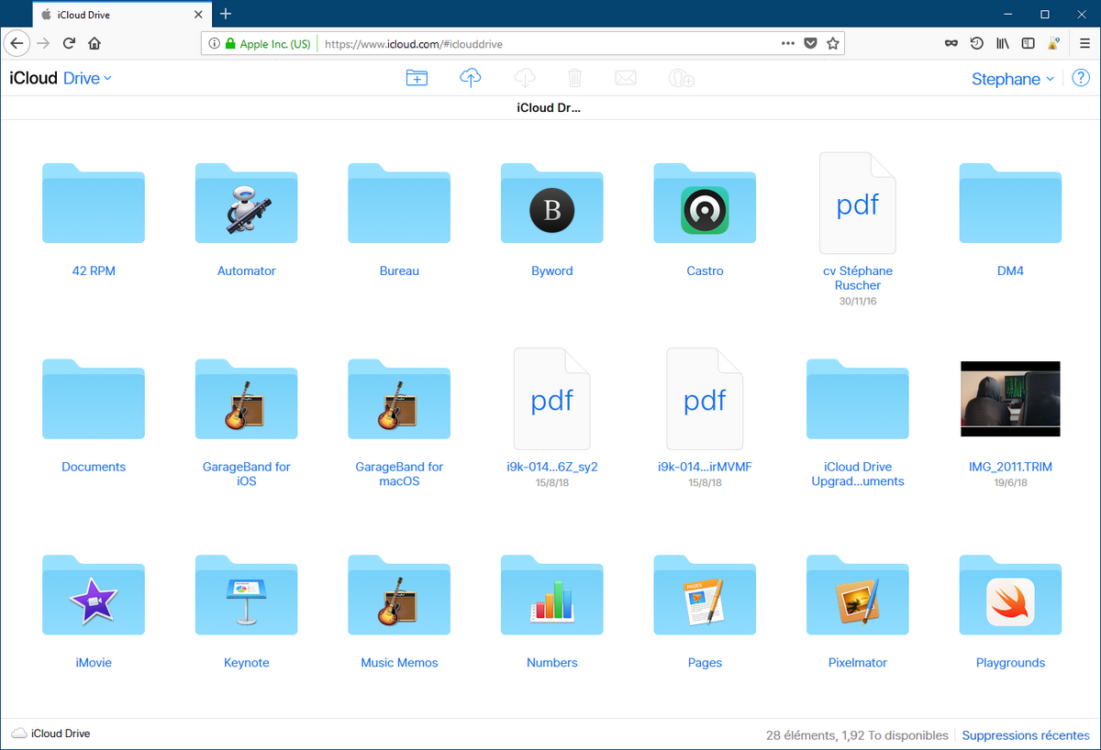Select the GarageBand for macOS folder icon

tap(399, 399)
